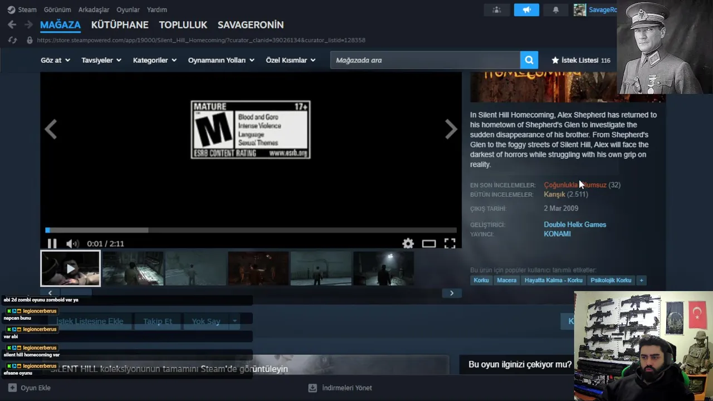Mute the trailer volume
Viewport: 713px width, 401px height.
coord(72,243)
